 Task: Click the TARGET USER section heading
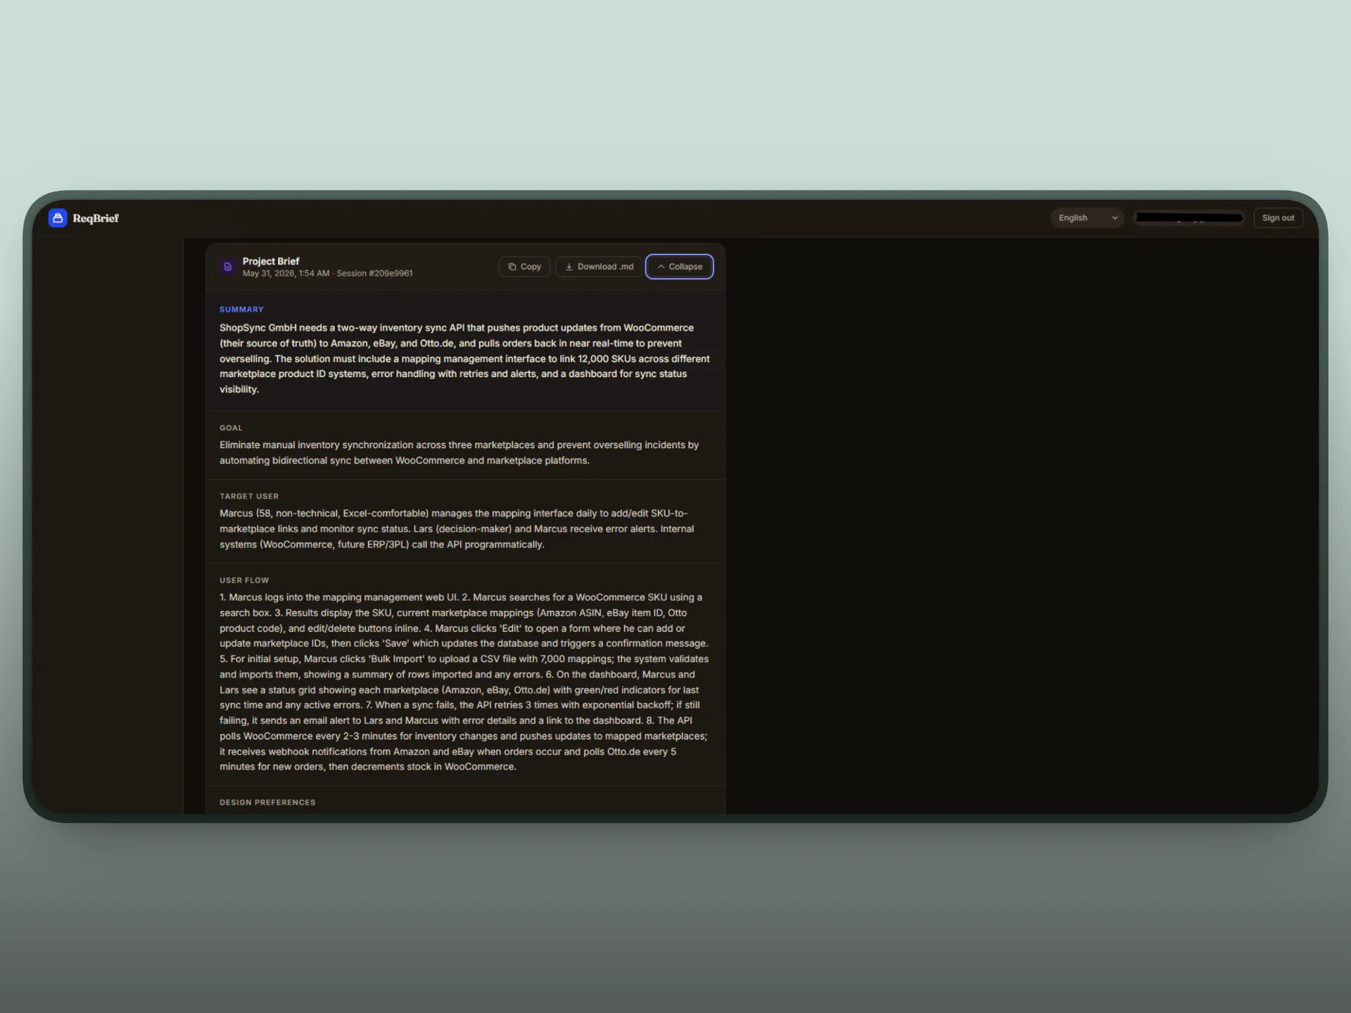click(x=249, y=496)
